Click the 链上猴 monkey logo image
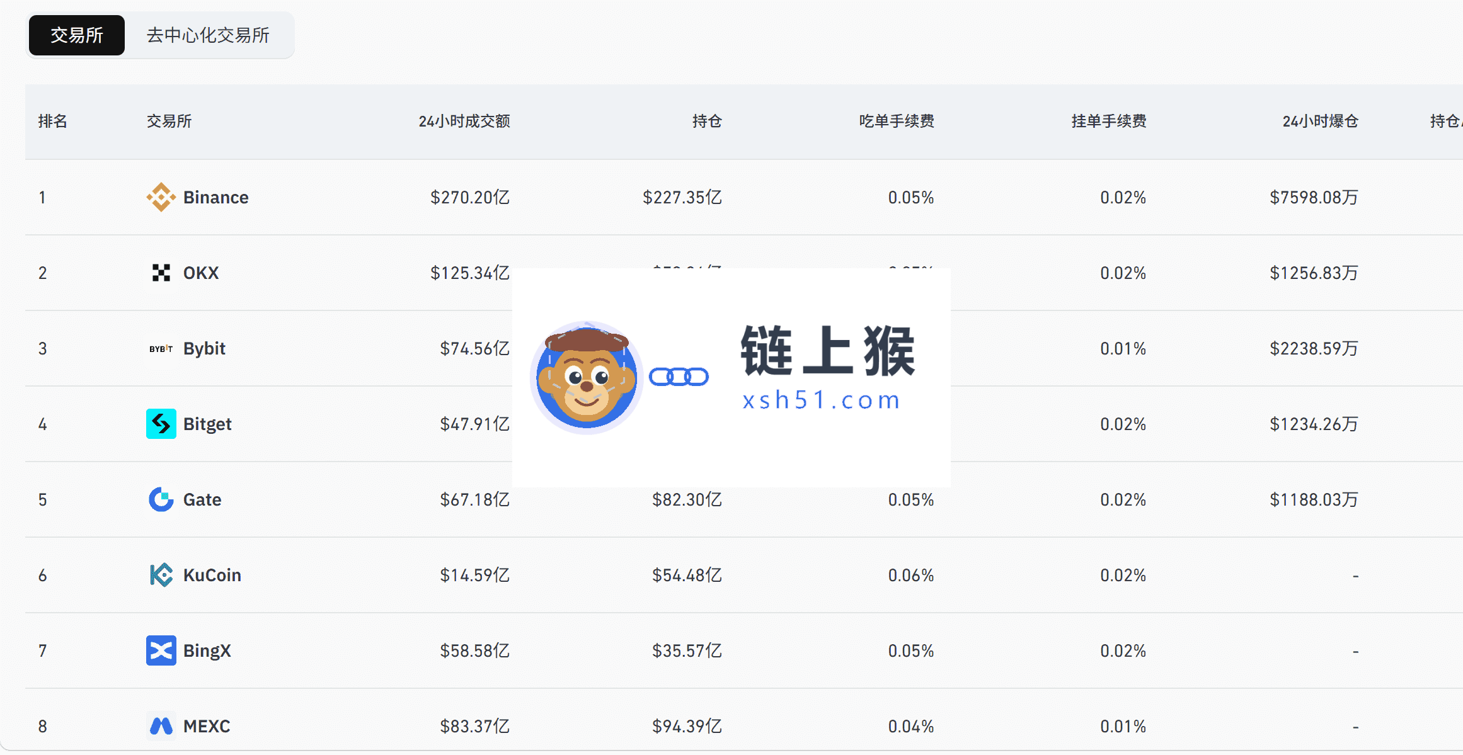 coord(587,378)
